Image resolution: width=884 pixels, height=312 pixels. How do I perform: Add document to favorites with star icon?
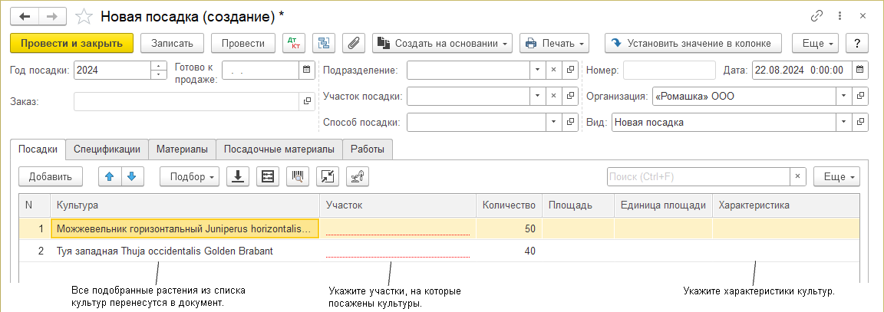87,16
